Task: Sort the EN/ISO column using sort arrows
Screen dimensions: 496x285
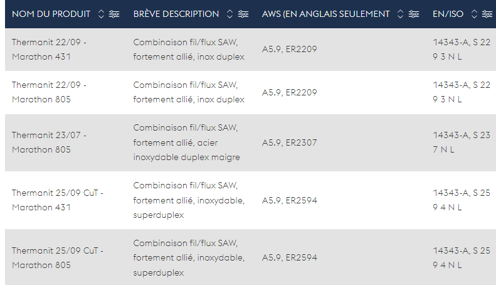Action: coord(474,14)
